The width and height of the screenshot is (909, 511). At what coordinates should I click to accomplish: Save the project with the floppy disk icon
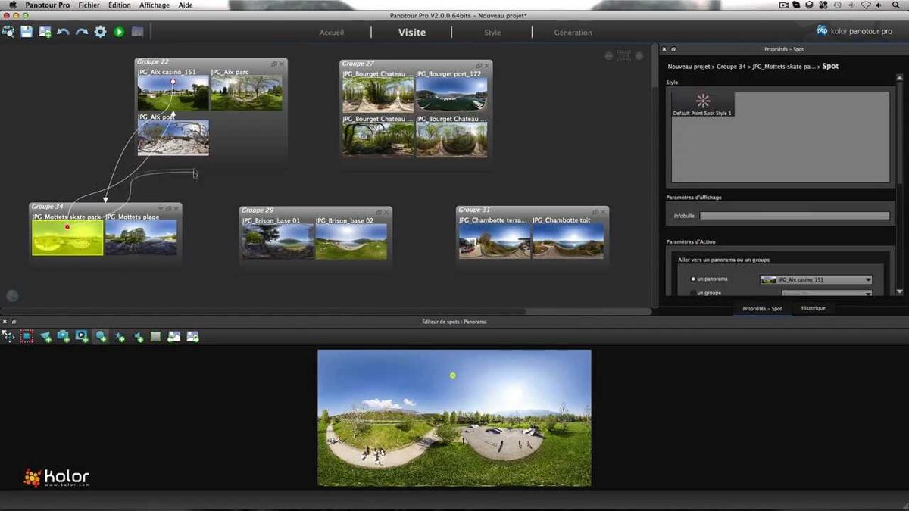(27, 32)
